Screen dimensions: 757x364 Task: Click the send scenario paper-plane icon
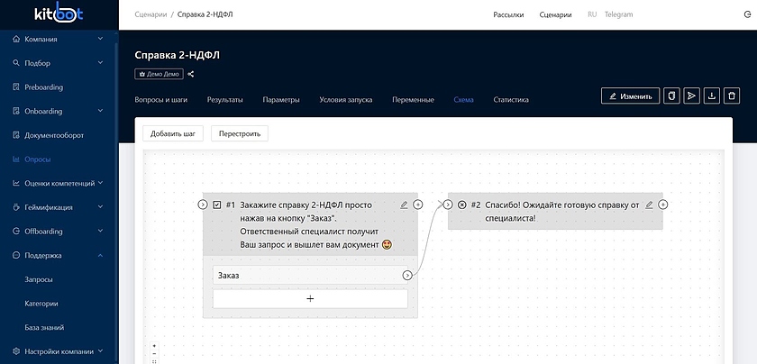click(x=692, y=96)
